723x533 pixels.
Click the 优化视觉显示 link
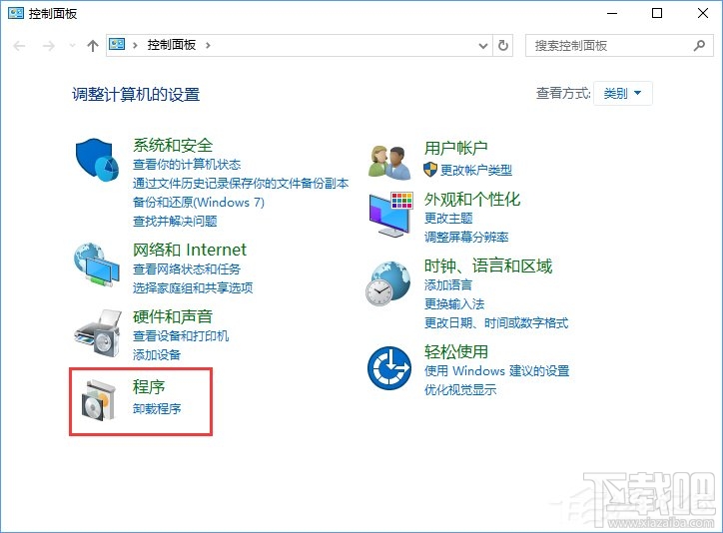[x=460, y=389]
